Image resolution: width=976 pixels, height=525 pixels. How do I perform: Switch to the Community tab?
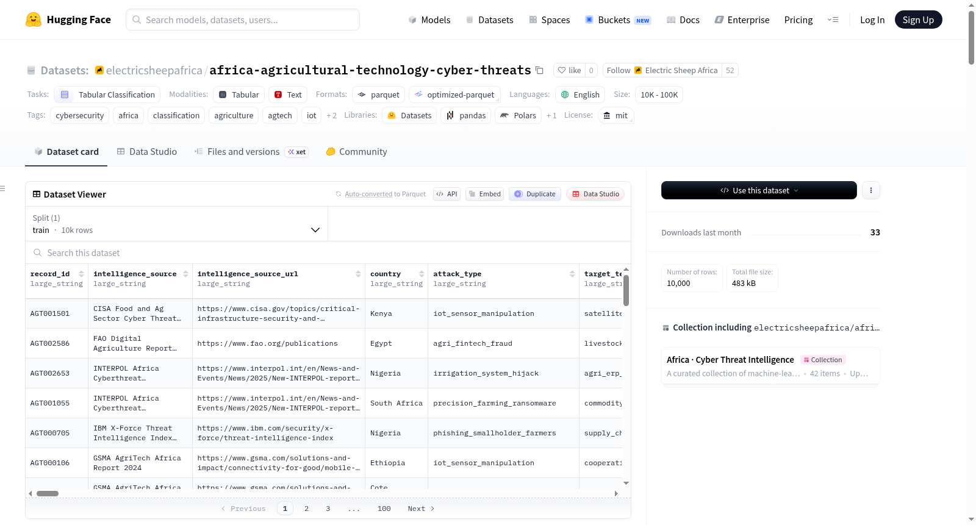[357, 152]
